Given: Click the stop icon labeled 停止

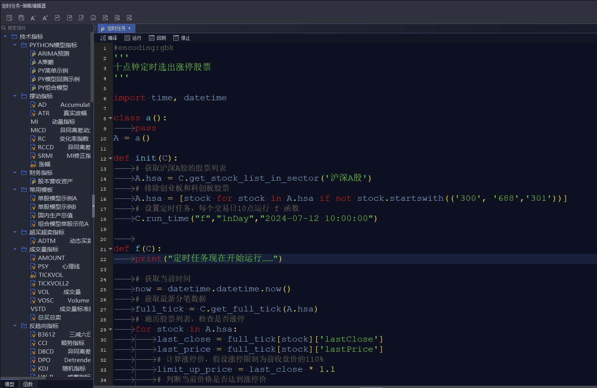Looking at the screenshot, I should (181, 38).
